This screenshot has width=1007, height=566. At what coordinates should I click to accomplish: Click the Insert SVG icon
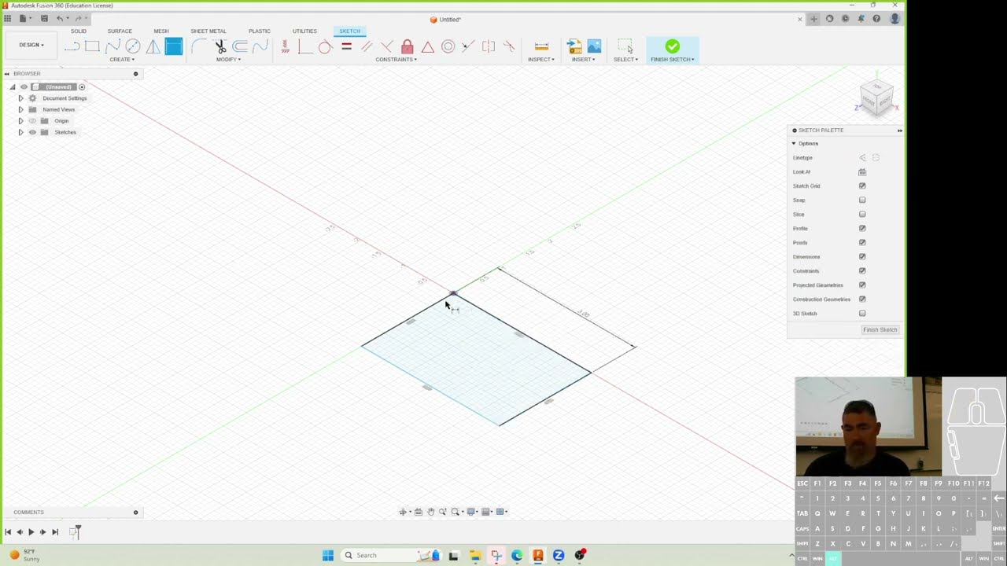tap(574, 46)
